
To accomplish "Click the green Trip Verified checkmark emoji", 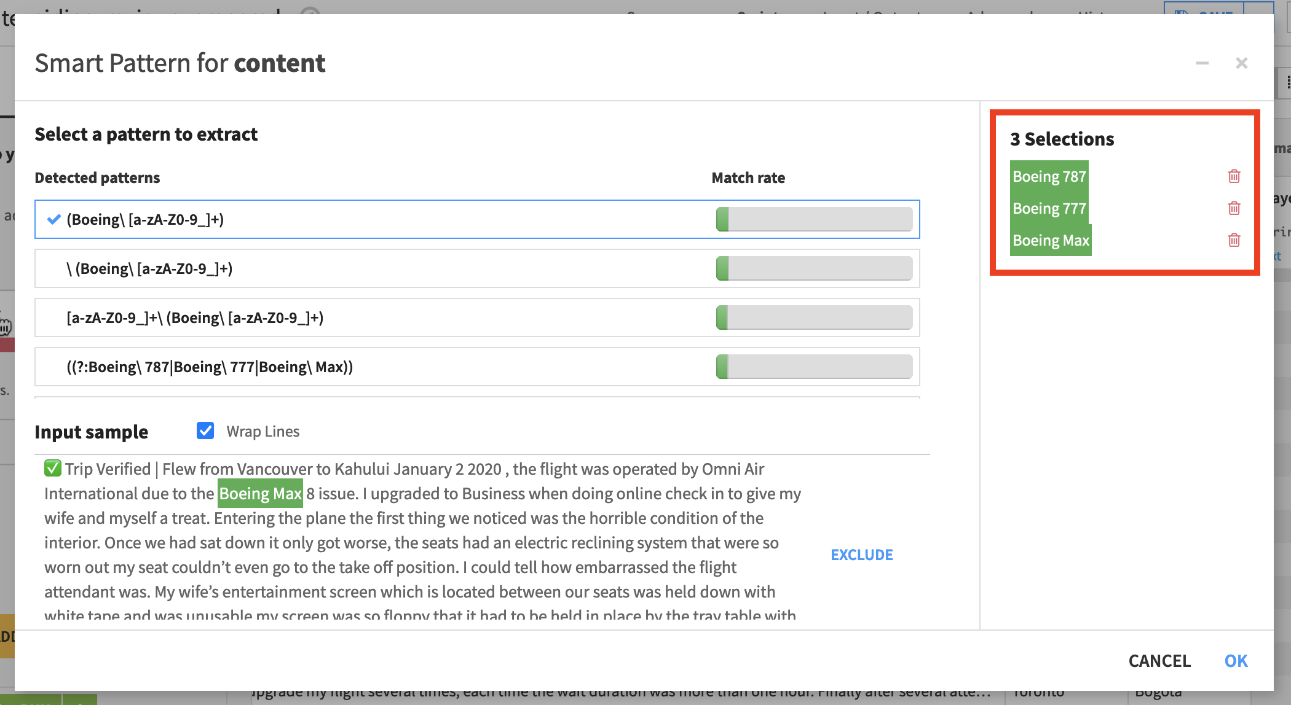I will pos(53,469).
